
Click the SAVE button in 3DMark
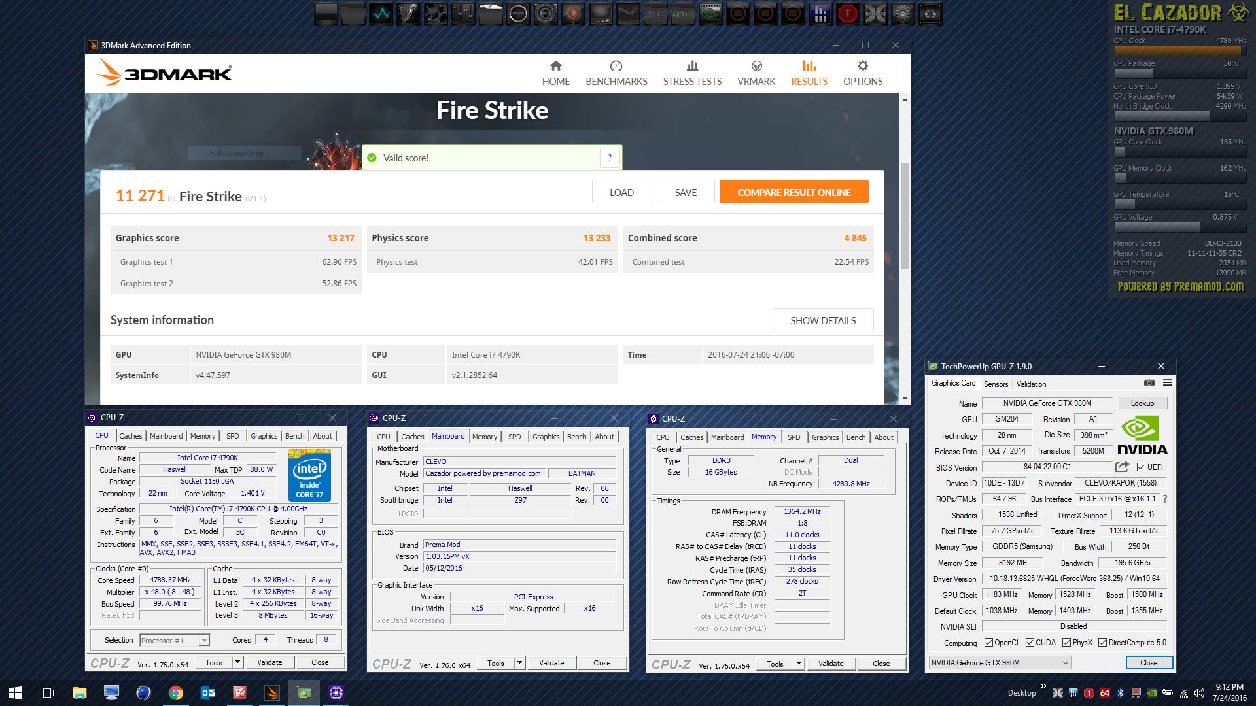686,192
